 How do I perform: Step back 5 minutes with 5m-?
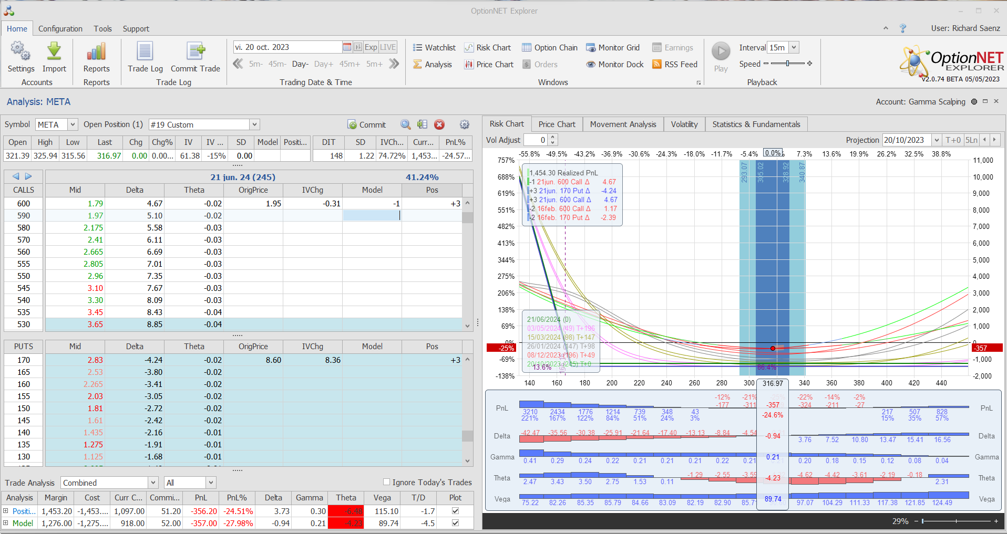point(256,64)
